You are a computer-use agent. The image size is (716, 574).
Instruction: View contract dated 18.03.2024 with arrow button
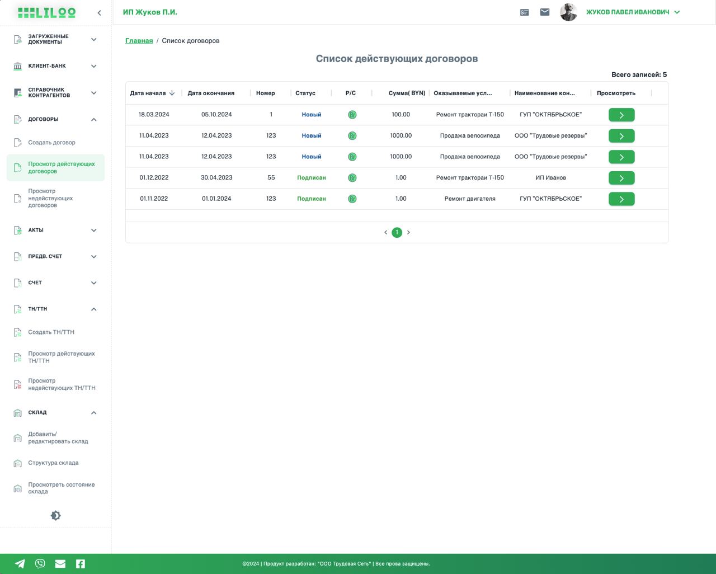pyautogui.click(x=621, y=115)
